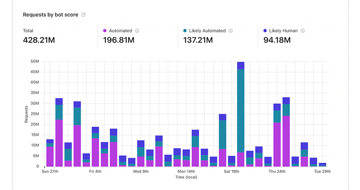Click the Sat 19th axis label

231,172
